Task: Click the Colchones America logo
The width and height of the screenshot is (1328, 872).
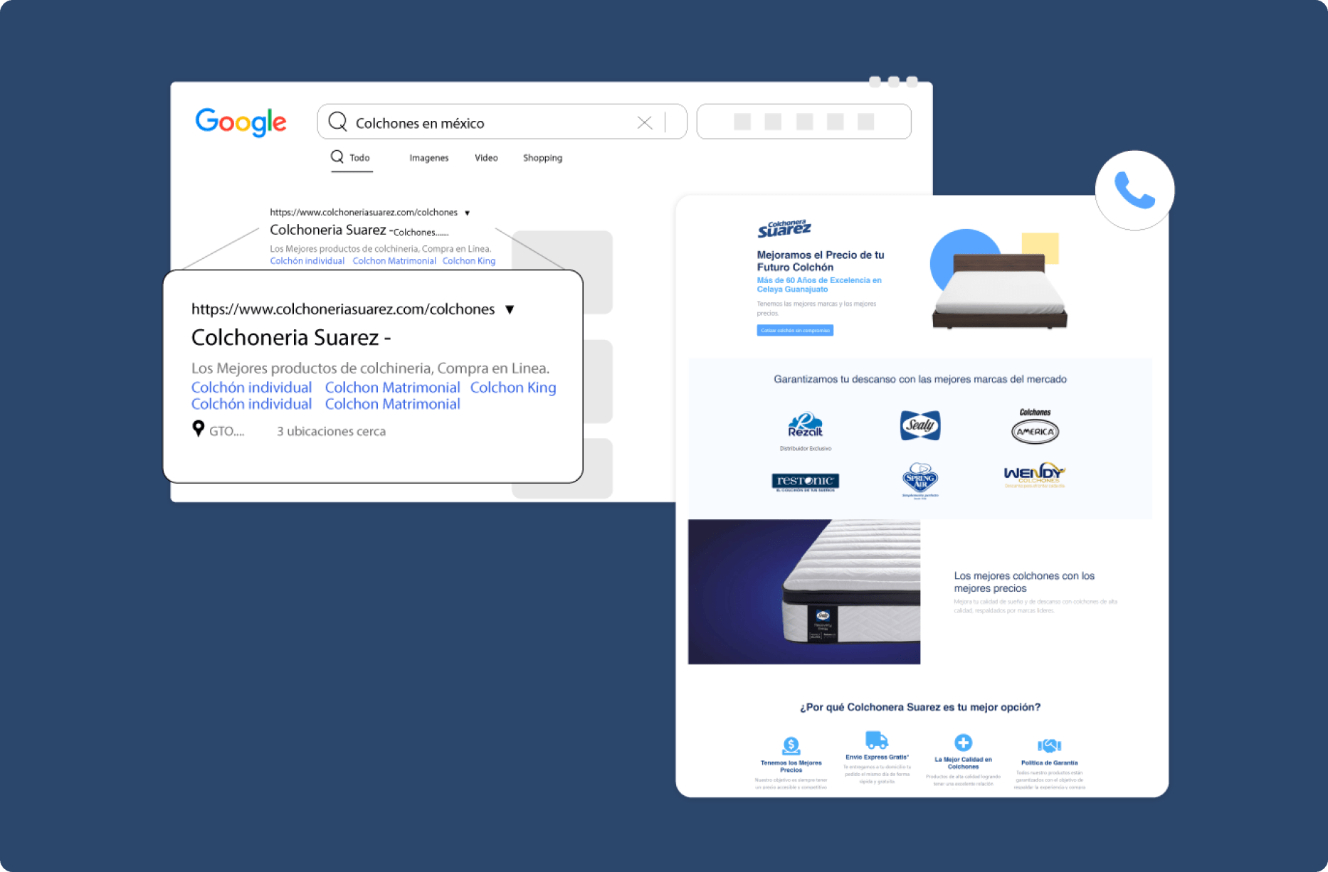Action: tap(1035, 426)
